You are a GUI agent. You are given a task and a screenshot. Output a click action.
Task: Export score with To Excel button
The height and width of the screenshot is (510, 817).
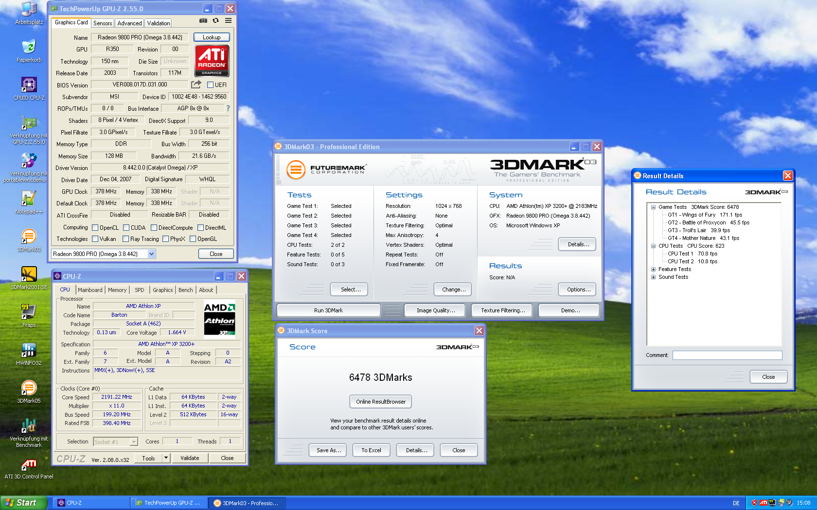pos(371,450)
